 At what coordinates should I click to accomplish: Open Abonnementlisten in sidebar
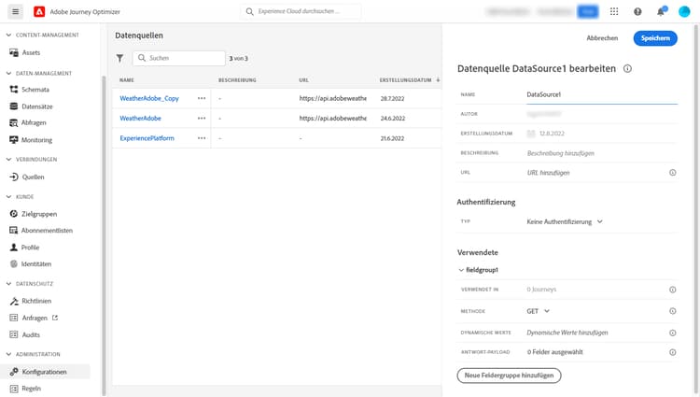click(x=47, y=231)
